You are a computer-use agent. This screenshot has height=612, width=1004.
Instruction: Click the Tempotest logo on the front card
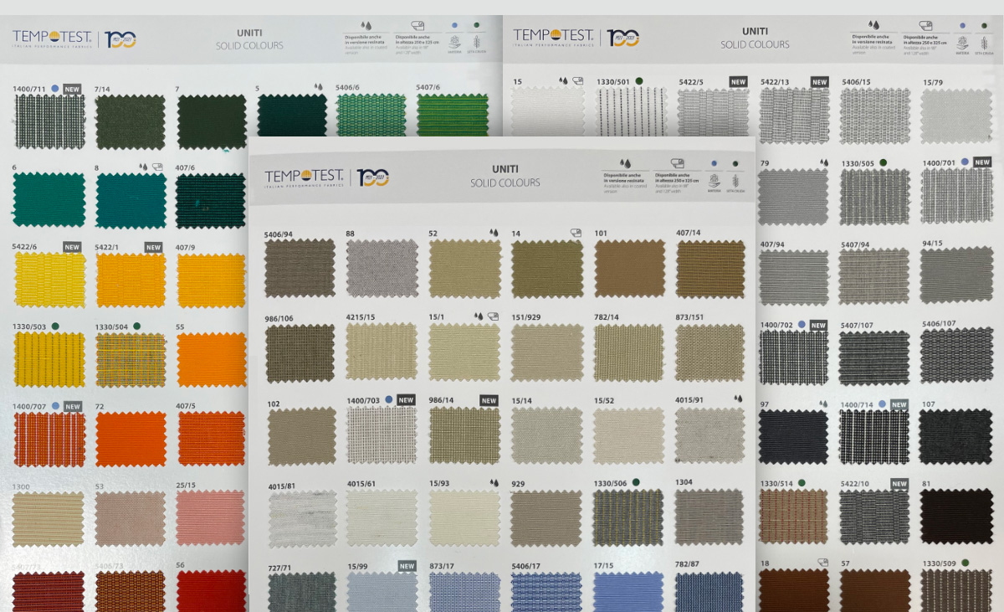304,177
